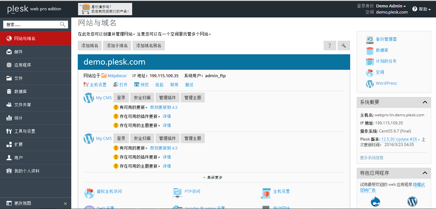Close the 更改视图 bar with the x
The image size is (436, 209).
tap(65, 204)
